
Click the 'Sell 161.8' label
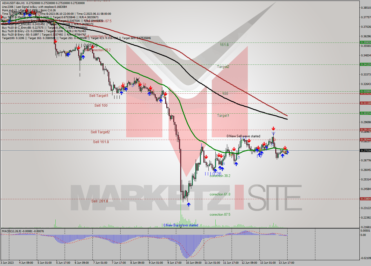[x=101, y=142]
